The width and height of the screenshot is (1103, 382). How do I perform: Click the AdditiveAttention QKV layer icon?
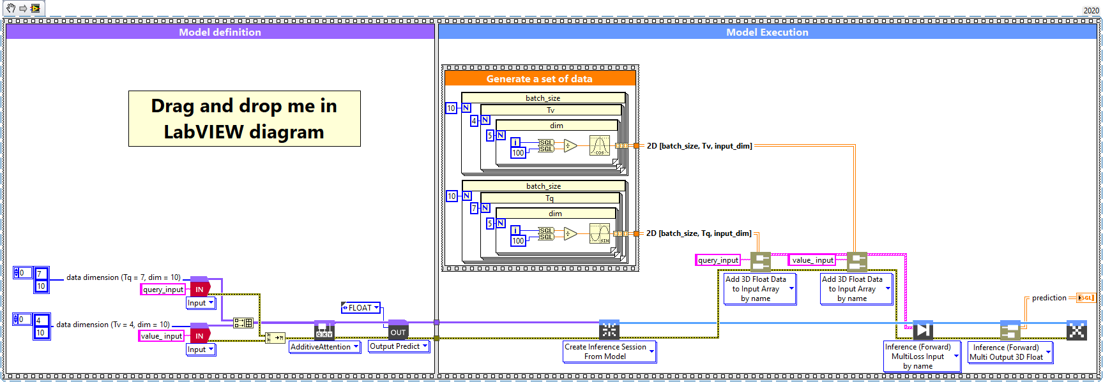click(324, 330)
